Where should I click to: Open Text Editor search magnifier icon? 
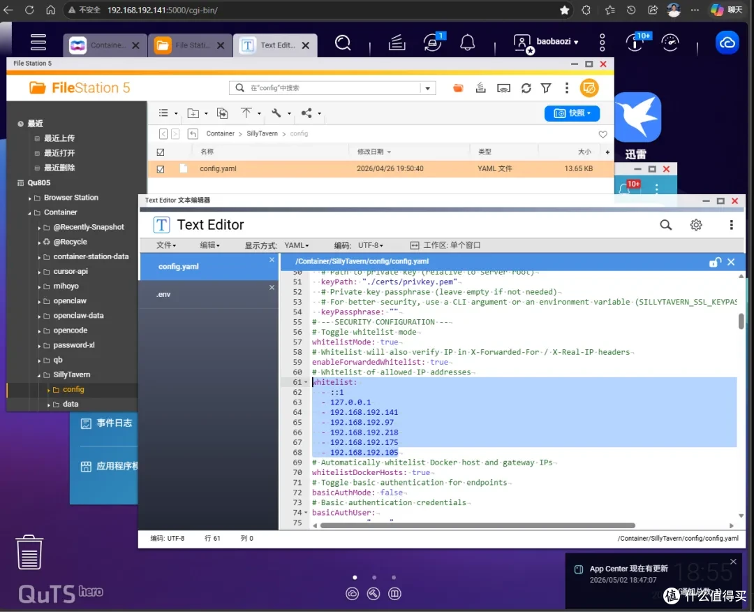[x=665, y=225]
